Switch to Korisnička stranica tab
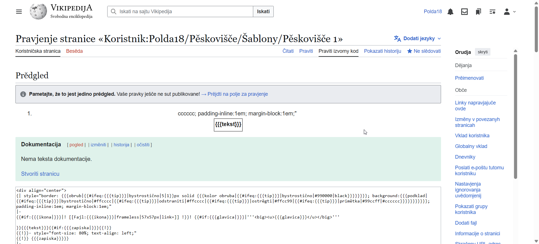 (x=38, y=51)
